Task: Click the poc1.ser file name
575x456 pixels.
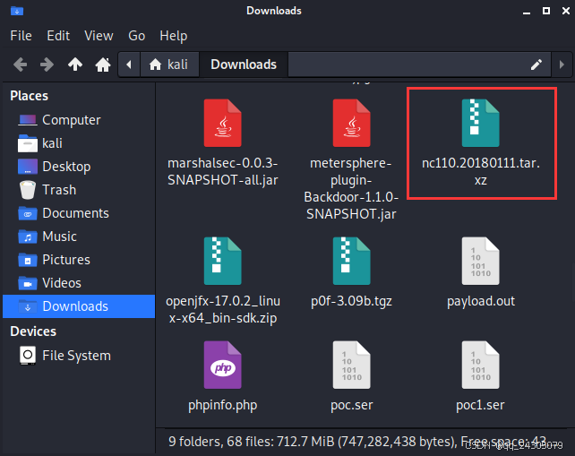Action: pos(480,405)
